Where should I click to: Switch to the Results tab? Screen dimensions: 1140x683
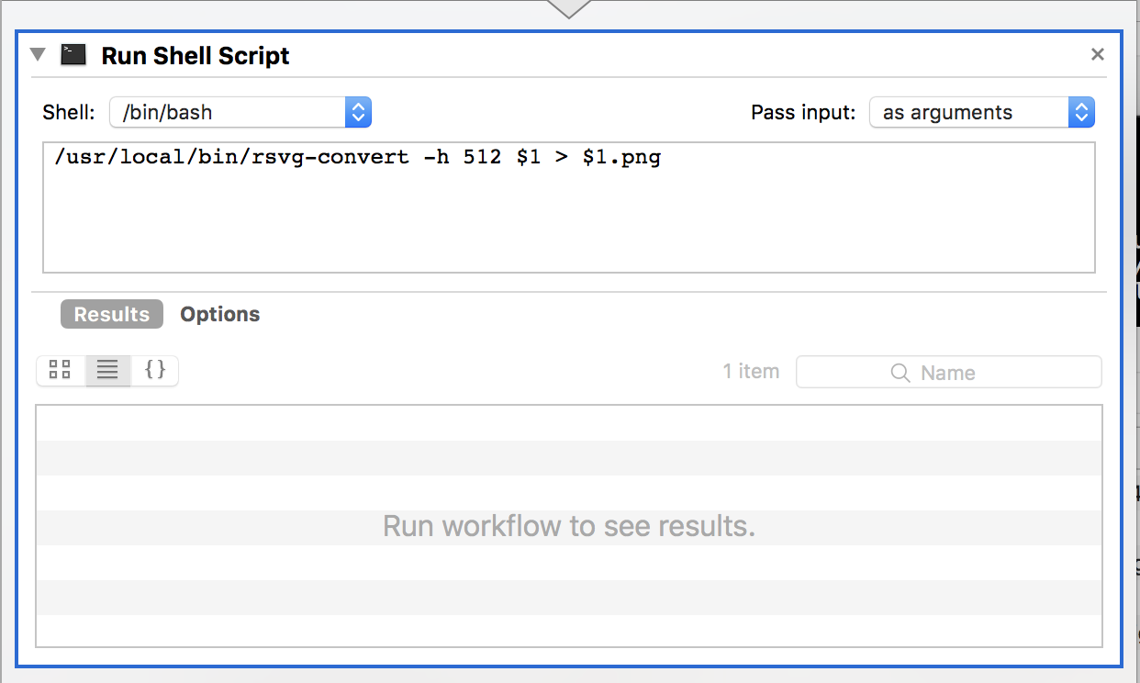click(x=112, y=314)
